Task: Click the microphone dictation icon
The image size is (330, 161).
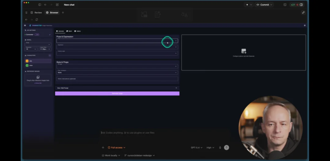Action: 220,148
